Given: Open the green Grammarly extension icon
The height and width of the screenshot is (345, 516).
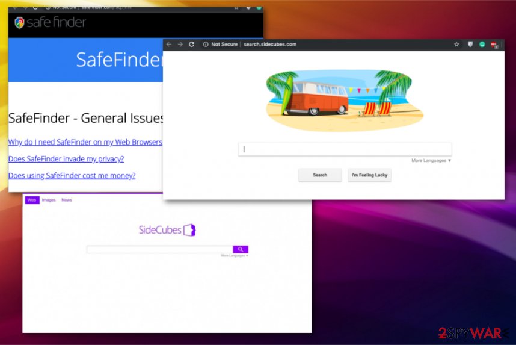Looking at the screenshot, I should click(482, 44).
